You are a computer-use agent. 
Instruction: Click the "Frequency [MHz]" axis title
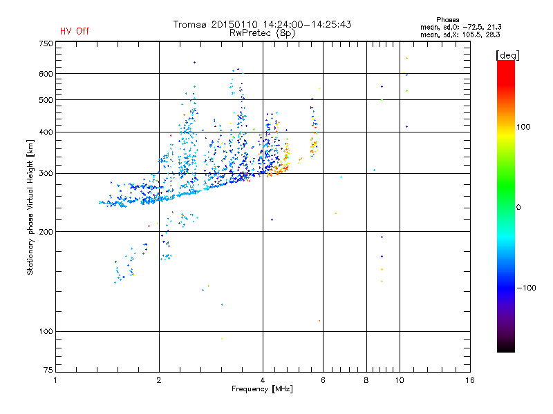point(262,389)
